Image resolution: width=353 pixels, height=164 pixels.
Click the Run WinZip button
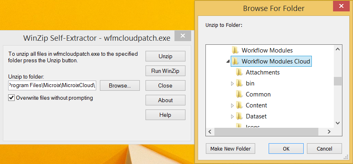pyautogui.click(x=165, y=71)
